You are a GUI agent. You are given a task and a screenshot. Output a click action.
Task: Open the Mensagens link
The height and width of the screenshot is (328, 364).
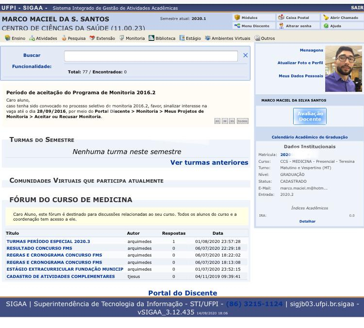point(311,50)
